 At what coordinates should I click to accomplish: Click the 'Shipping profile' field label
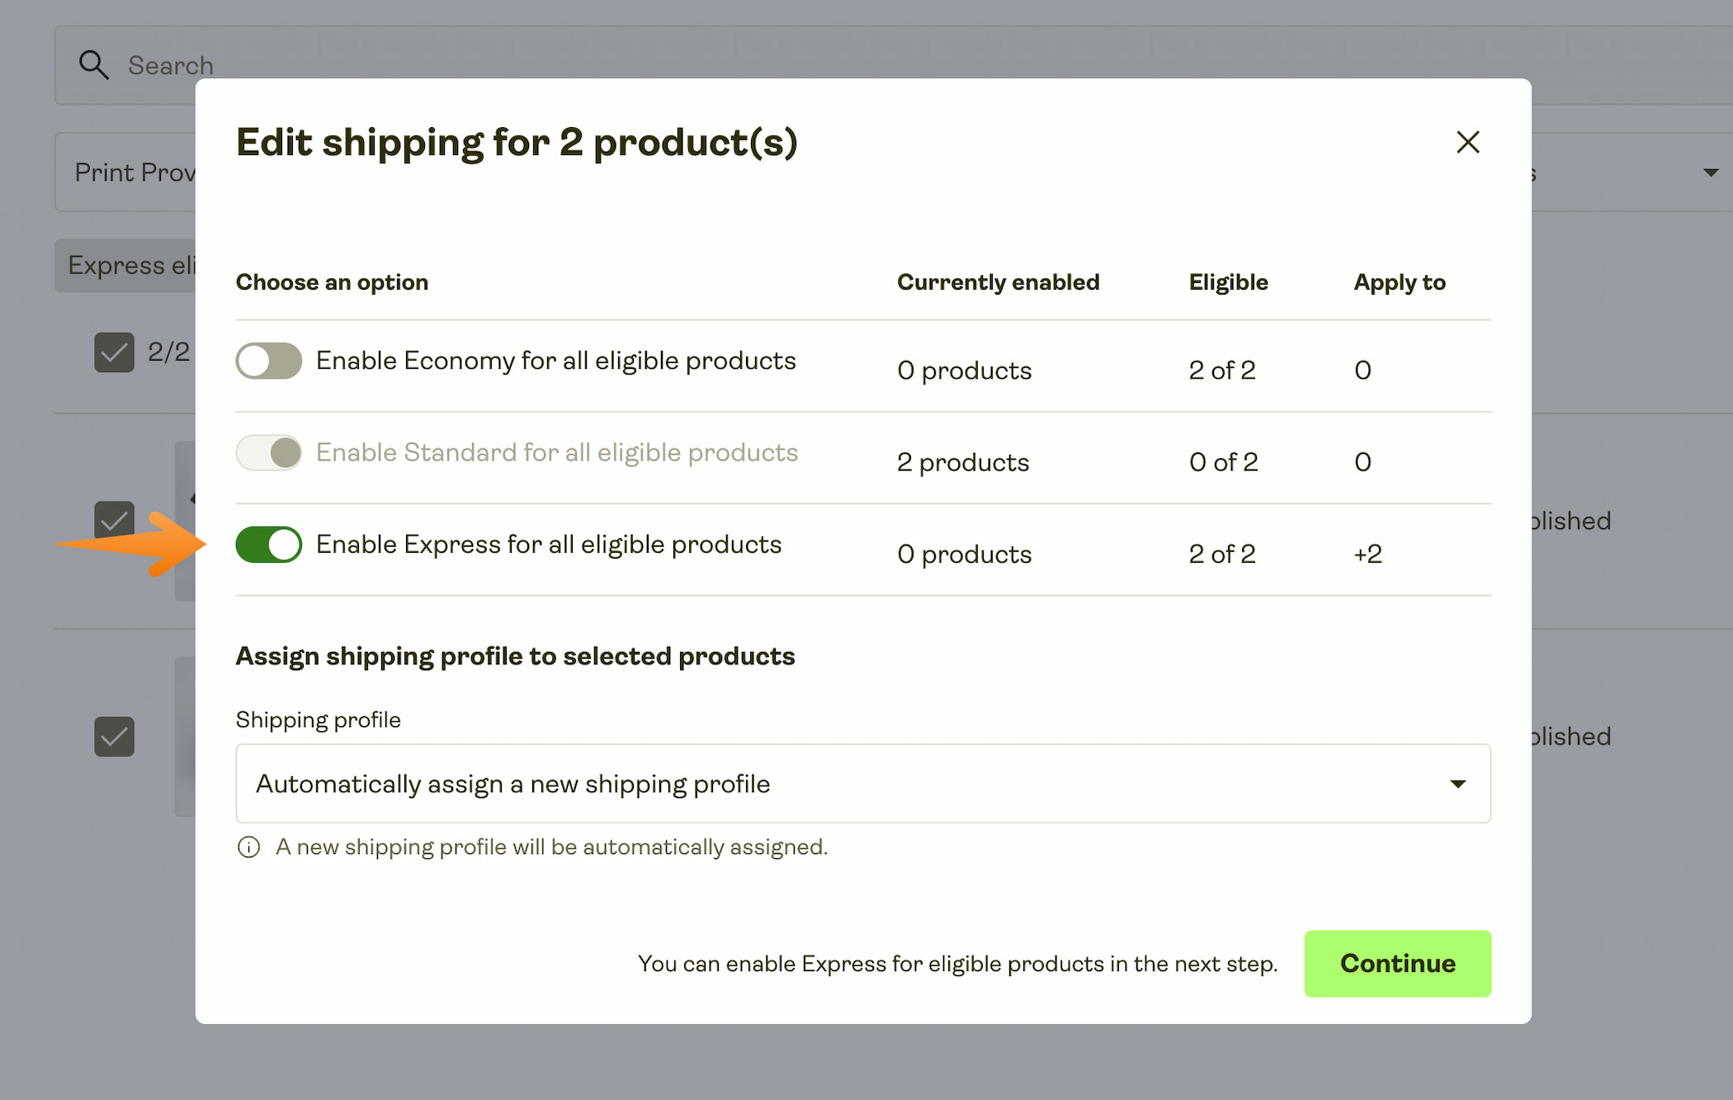pyautogui.click(x=318, y=720)
